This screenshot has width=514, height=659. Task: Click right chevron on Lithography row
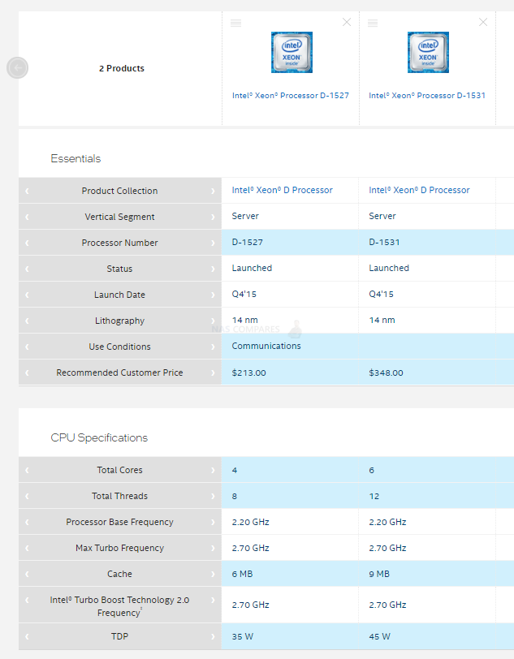coord(213,321)
